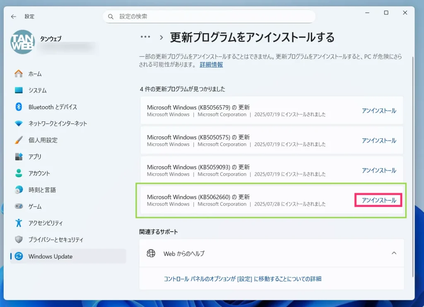This screenshot has height=307, width=424.
Task: Click the Microsoft Windows (KB5050575) の更新 title
Action: (x=198, y=137)
